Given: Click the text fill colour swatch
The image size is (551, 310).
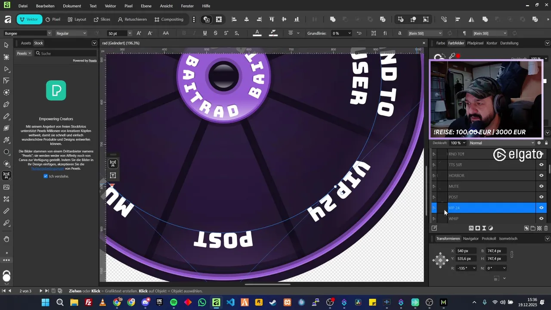Looking at the screenshot, I should pos(257,33).
